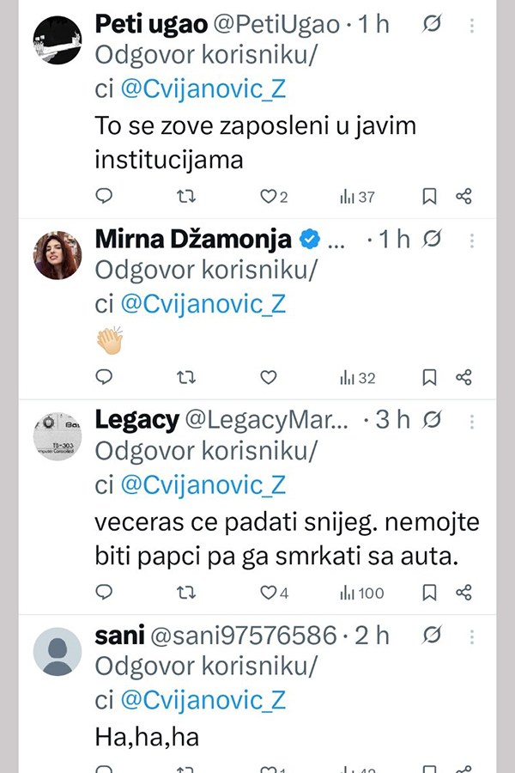Reply to Peti ugao's tweet
This screenshot has width=515, height=773.
[x=104, y=197]
